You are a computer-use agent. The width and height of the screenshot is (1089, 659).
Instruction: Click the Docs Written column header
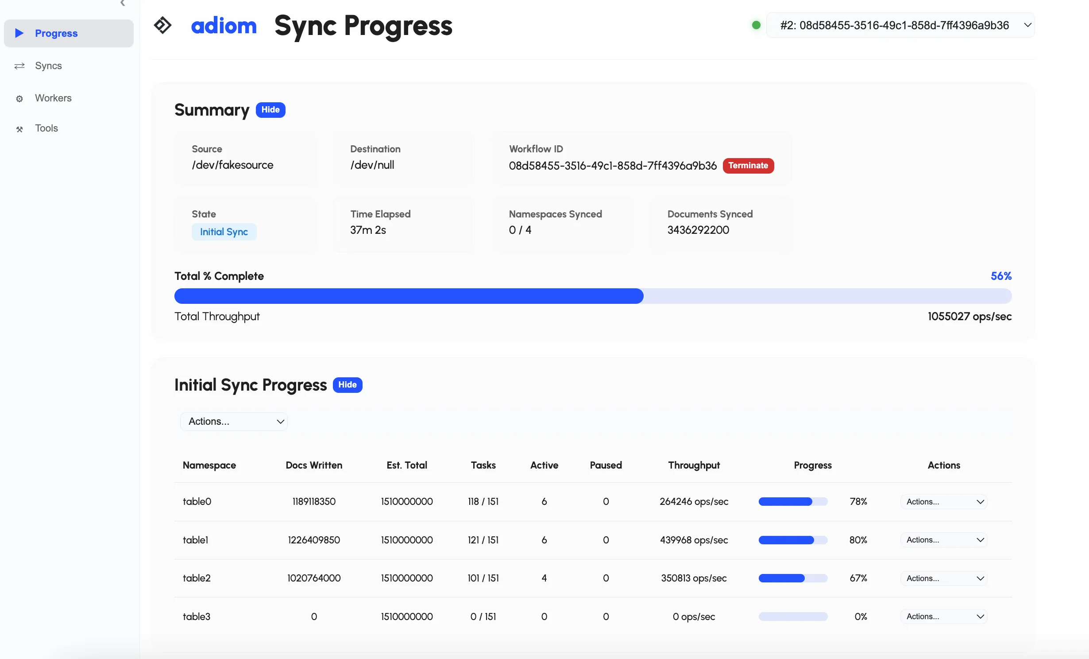(x=314, y=465)
